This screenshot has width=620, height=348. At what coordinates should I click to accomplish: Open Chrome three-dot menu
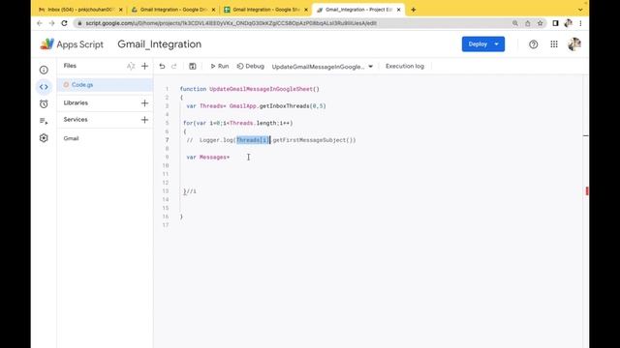point(580,23)
